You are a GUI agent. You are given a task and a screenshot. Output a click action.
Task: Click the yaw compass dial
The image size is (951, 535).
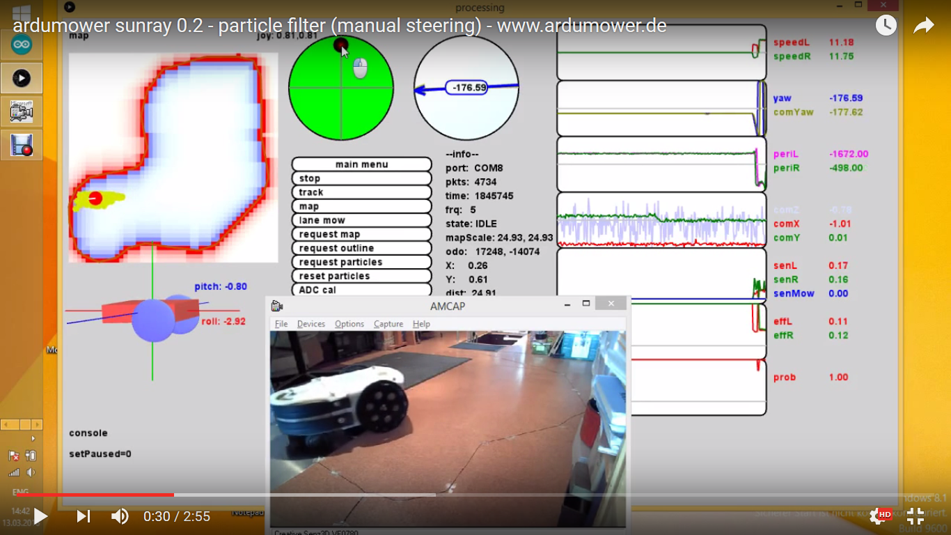466,88
